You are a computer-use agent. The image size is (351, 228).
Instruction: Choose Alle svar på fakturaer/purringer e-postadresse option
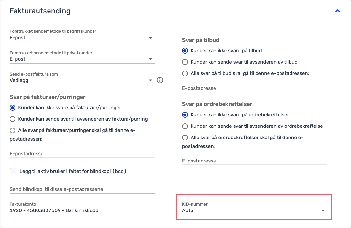[13, 131]
